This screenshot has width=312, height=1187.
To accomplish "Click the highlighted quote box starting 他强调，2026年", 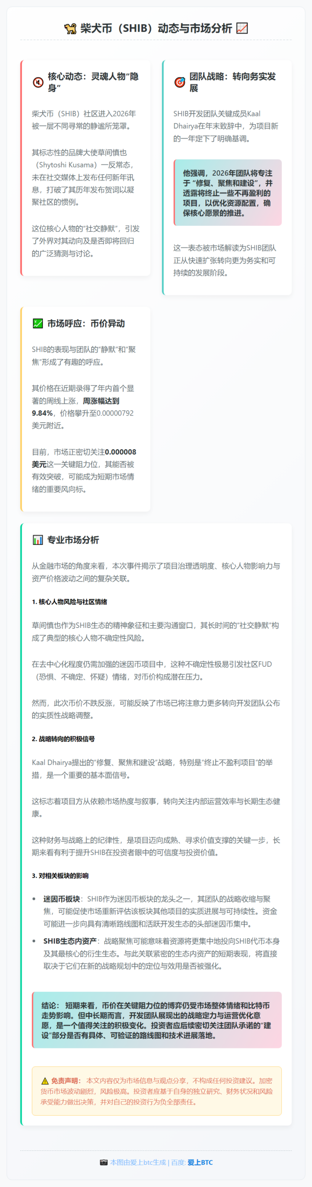I will 228,192.
